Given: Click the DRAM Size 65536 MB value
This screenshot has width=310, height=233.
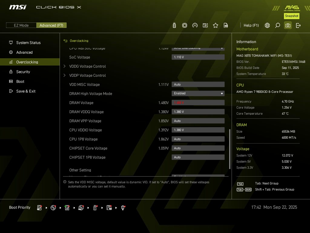Looking at the screenshot, I should [x=288, y=132].
